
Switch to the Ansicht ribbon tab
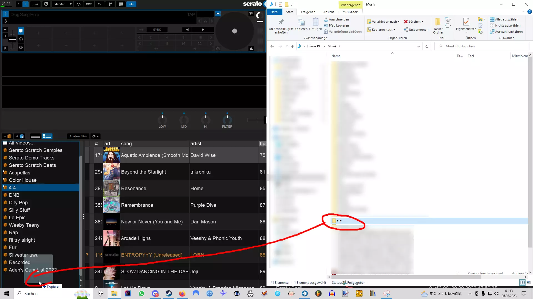(328, 12)
